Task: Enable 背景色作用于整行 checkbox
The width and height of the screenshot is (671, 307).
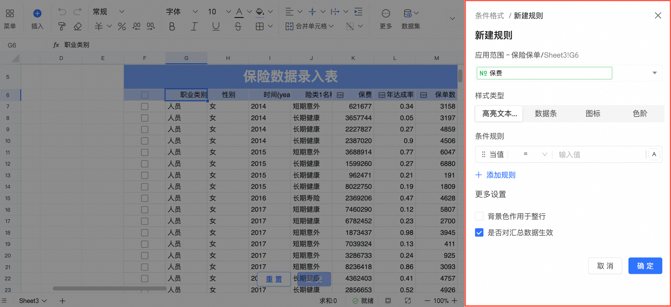Action: pyautogui.click(x=479, y=216)
